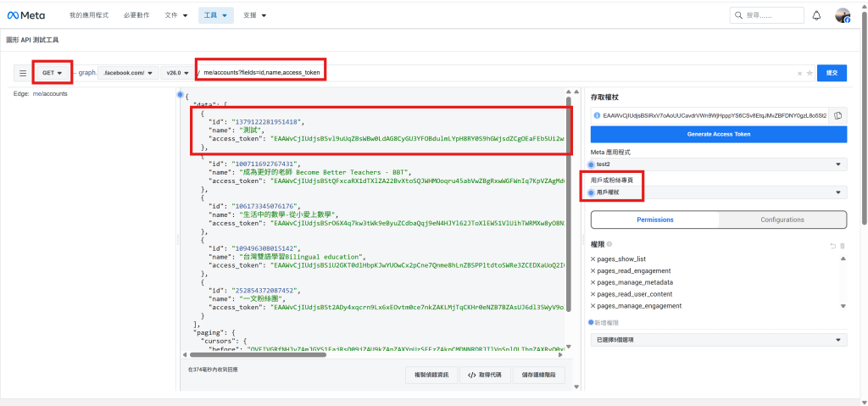The width and height of the screenshot is (868, 406).
Task: Click the response vertical scrollbar
Action: (569, 205)
